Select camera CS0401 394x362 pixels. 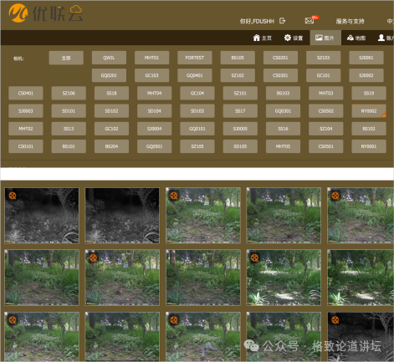[26, 94]
